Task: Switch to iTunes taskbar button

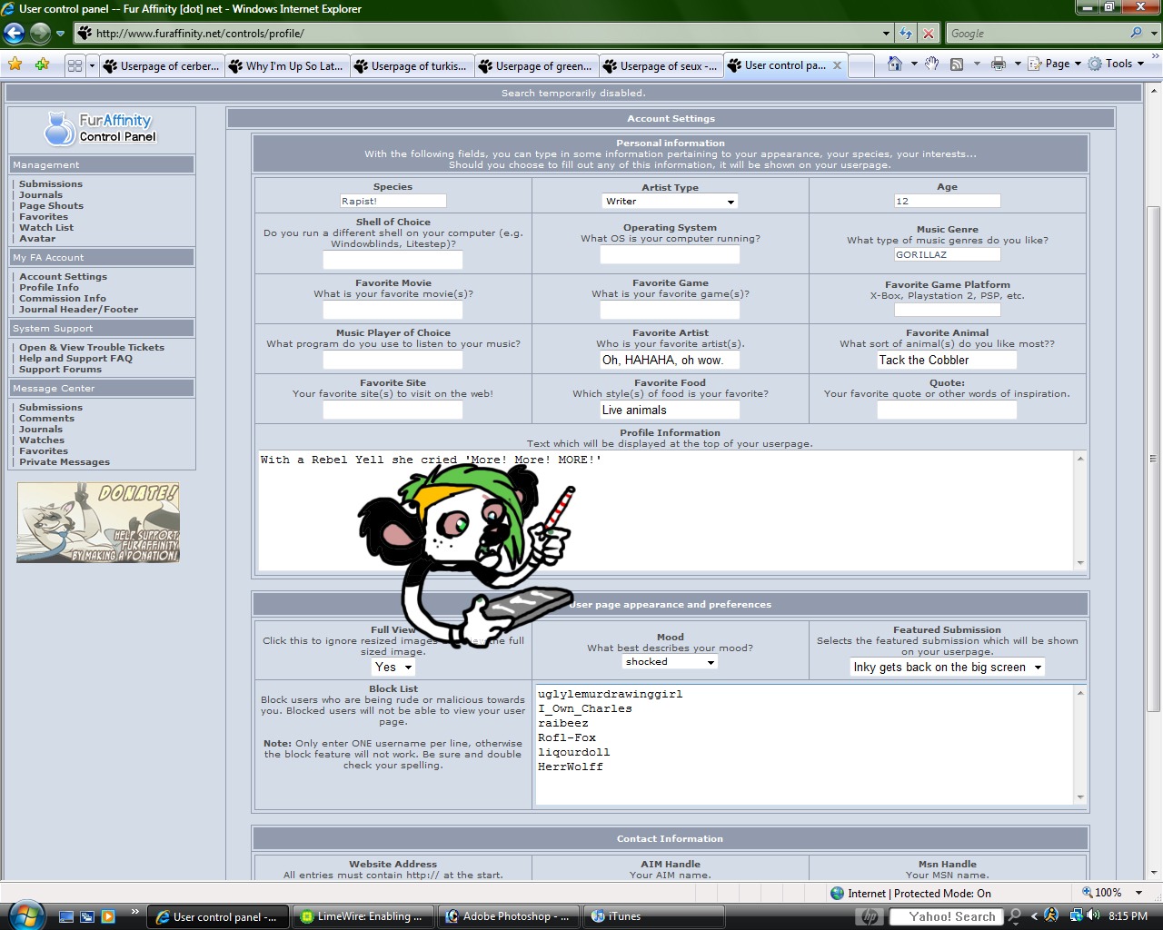Action: (x=654, y=916)
